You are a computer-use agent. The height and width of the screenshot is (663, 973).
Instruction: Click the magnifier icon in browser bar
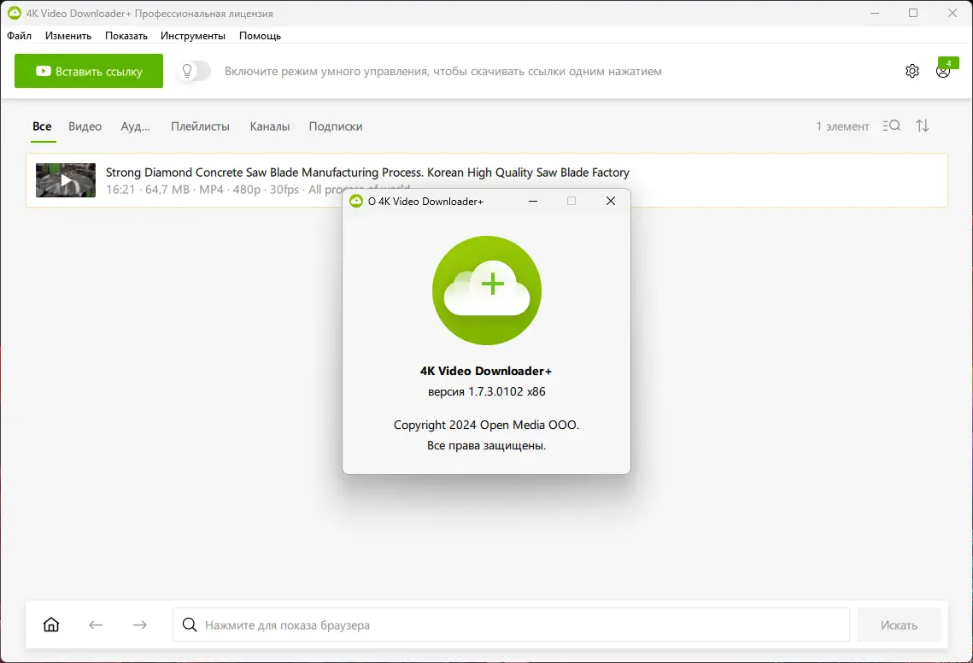click(x=190, y=625)
